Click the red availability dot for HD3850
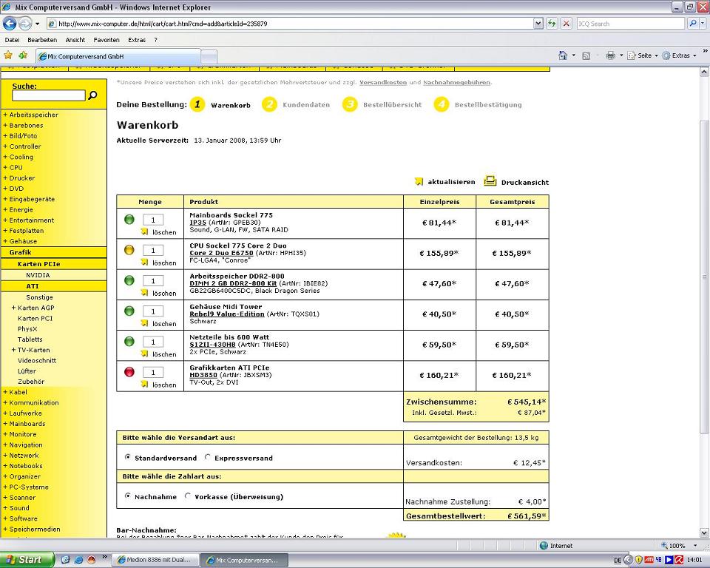This screenshot has height=568, width=710. 129,372
